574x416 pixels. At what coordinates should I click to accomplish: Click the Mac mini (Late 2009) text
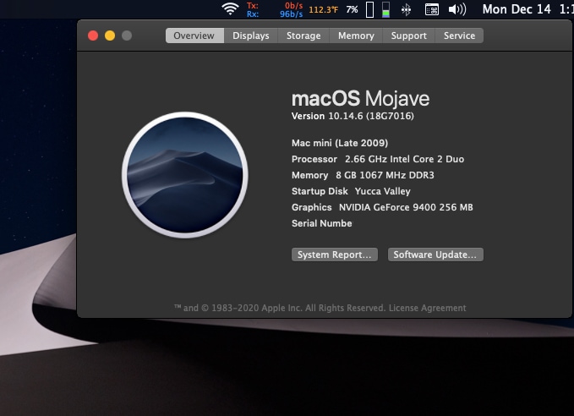[340, 143]
